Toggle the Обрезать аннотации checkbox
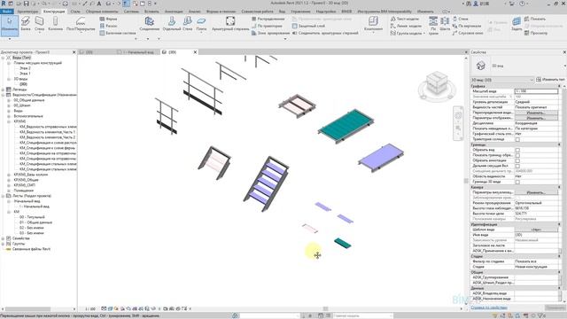The height and width of the screenshot is (319, 567). click(x=517, y=160)
